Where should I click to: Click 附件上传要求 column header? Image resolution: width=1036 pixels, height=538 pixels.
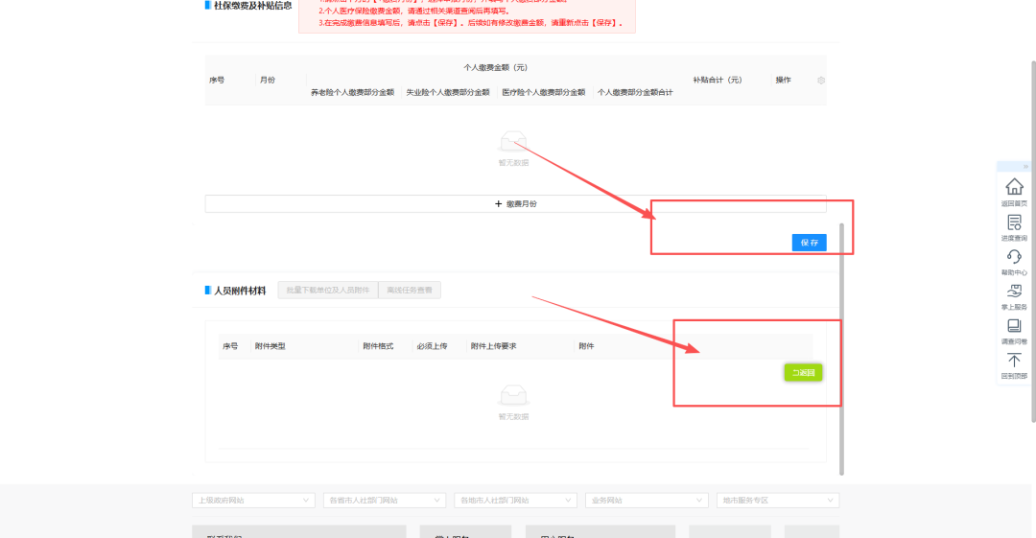coord(494,346)
